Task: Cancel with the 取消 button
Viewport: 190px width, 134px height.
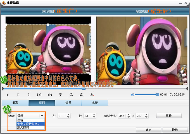Action: pyautogui.click(x=175, y=130)
